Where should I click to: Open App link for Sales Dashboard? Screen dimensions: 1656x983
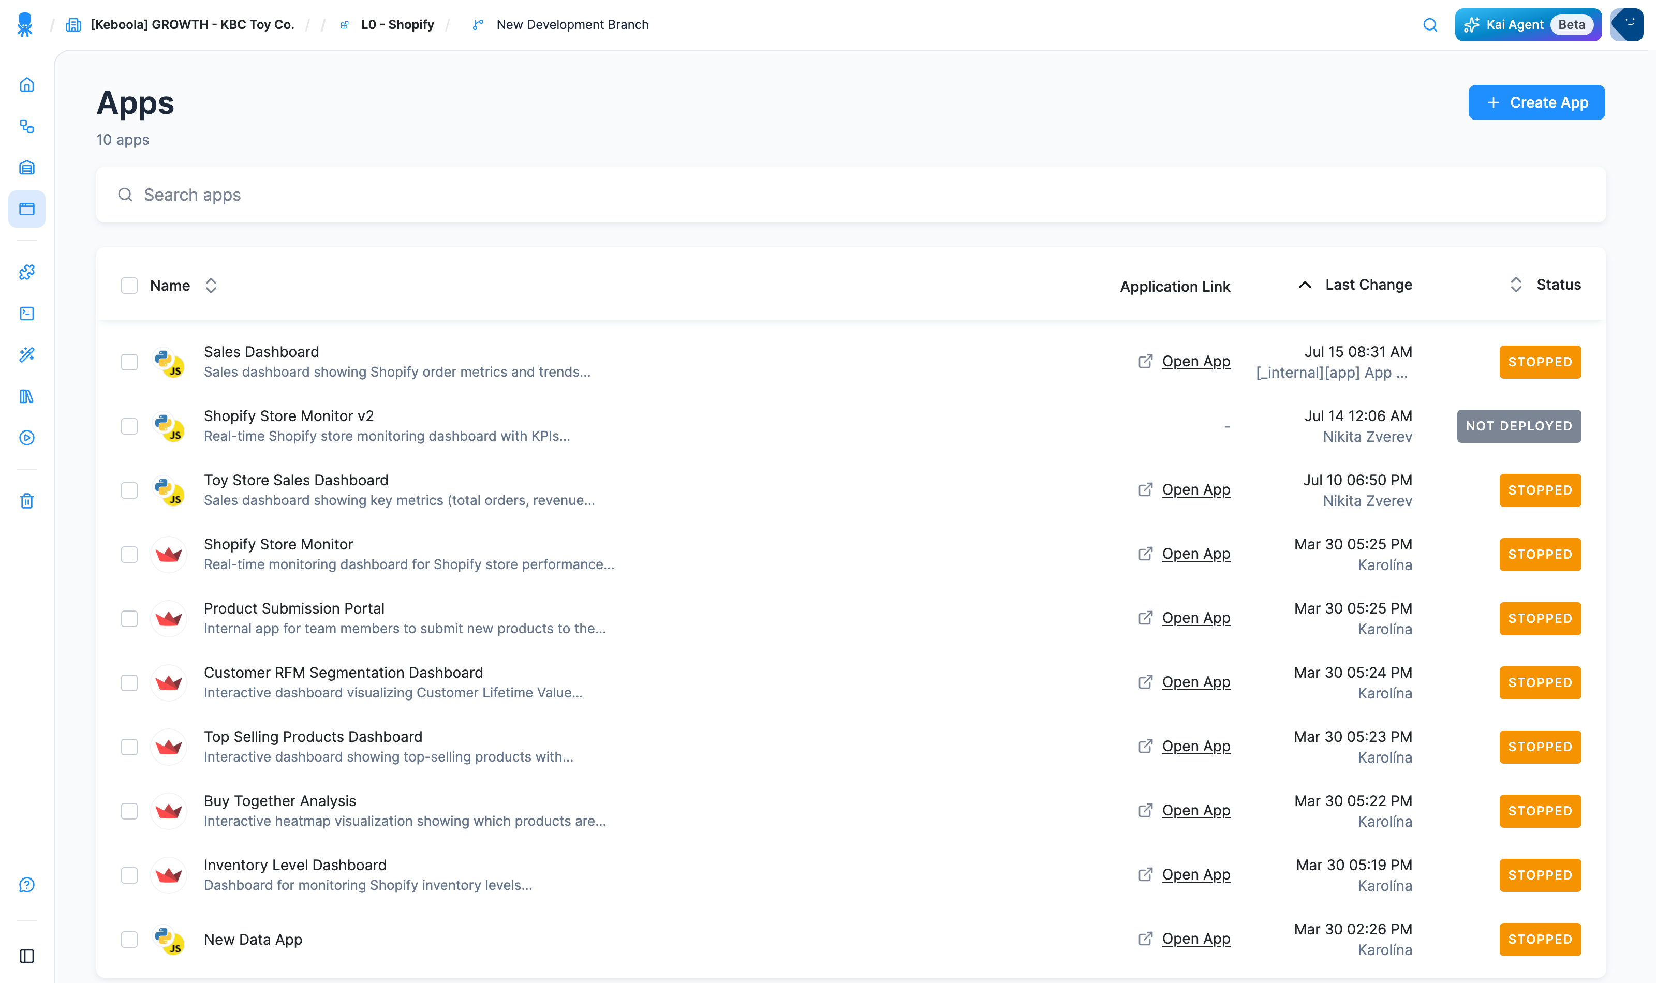(1195, 362)
